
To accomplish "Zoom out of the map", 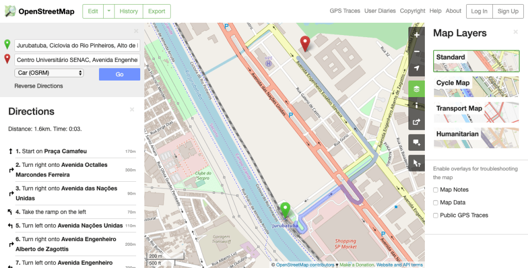I will [417, 52].
